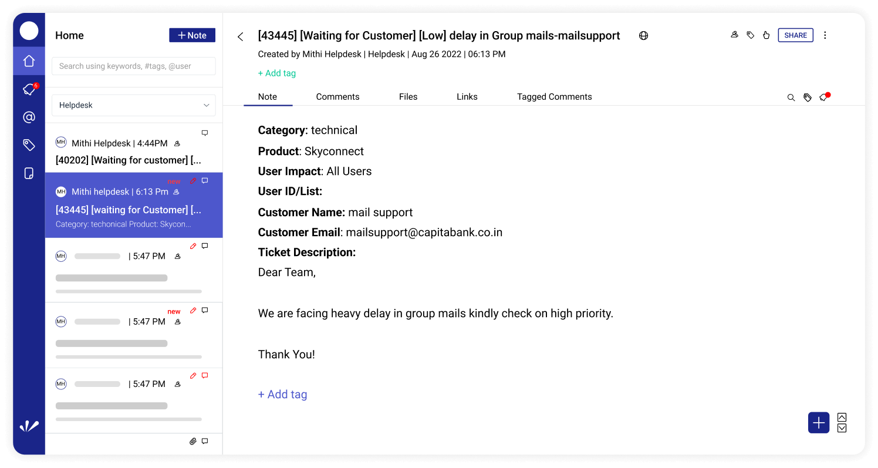Open the notes icon at sidebar bottom
This screenshot has height=468, width=878.
click(29, 173)
